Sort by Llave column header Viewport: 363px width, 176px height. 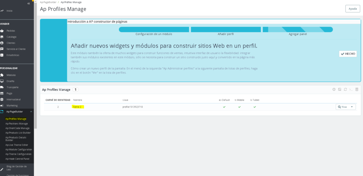coord(125,100)
